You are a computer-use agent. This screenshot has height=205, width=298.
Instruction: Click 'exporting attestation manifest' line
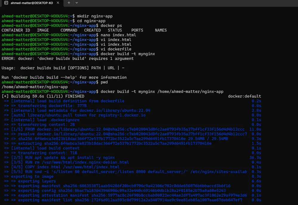point(125,195)
